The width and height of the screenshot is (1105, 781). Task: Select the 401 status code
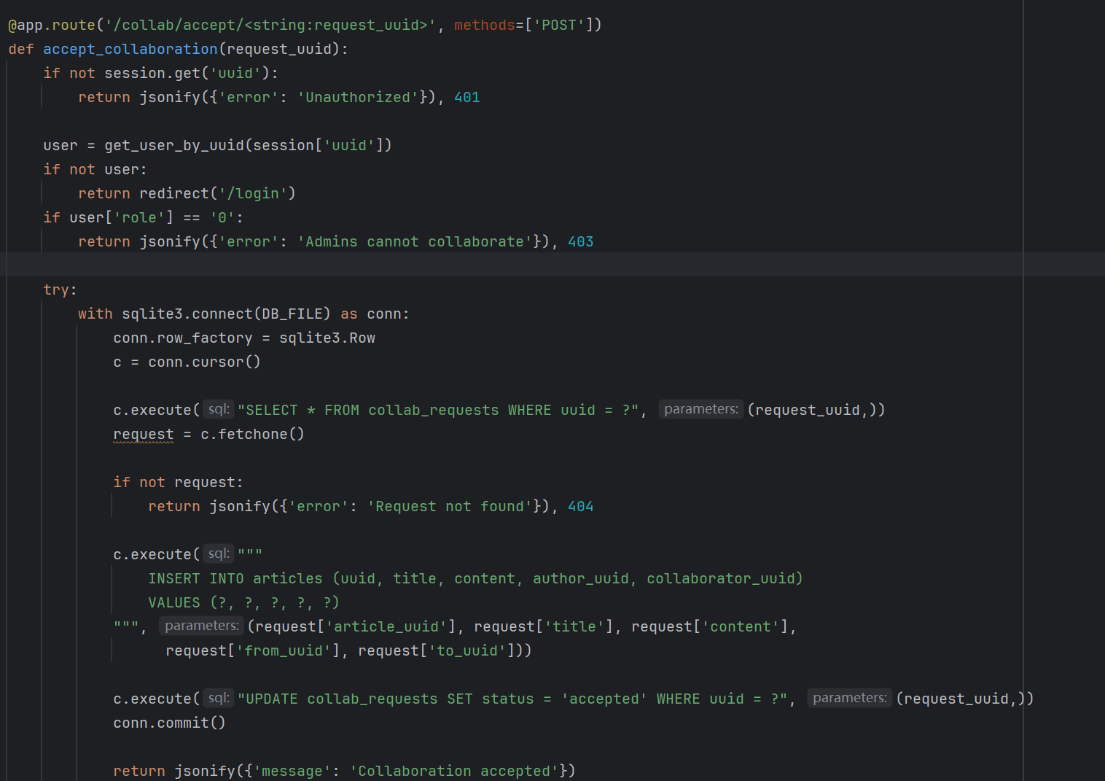coord(466,97)
